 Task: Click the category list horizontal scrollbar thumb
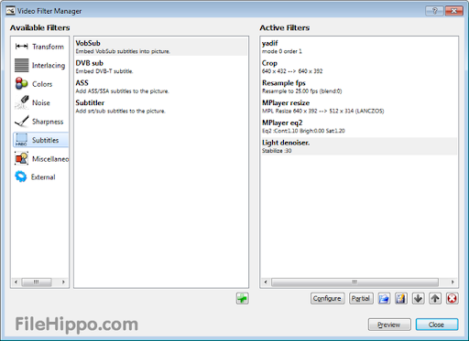[37, 282]
